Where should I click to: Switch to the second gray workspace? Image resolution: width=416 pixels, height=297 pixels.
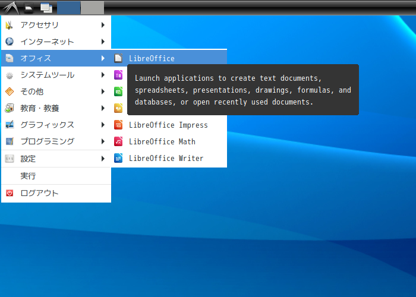(92, 8)
